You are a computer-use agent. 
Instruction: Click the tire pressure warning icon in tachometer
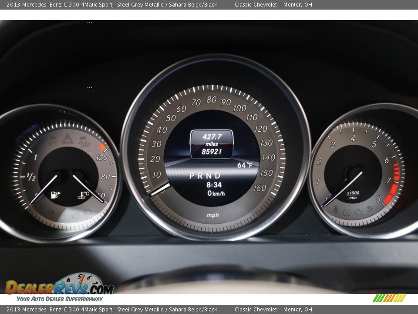347,212
